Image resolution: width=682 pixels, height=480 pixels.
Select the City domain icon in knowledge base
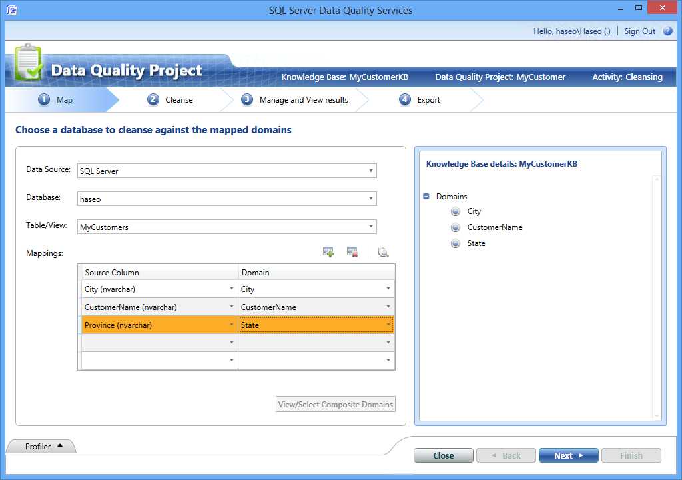pyautogui.click(x=456, y=212)
